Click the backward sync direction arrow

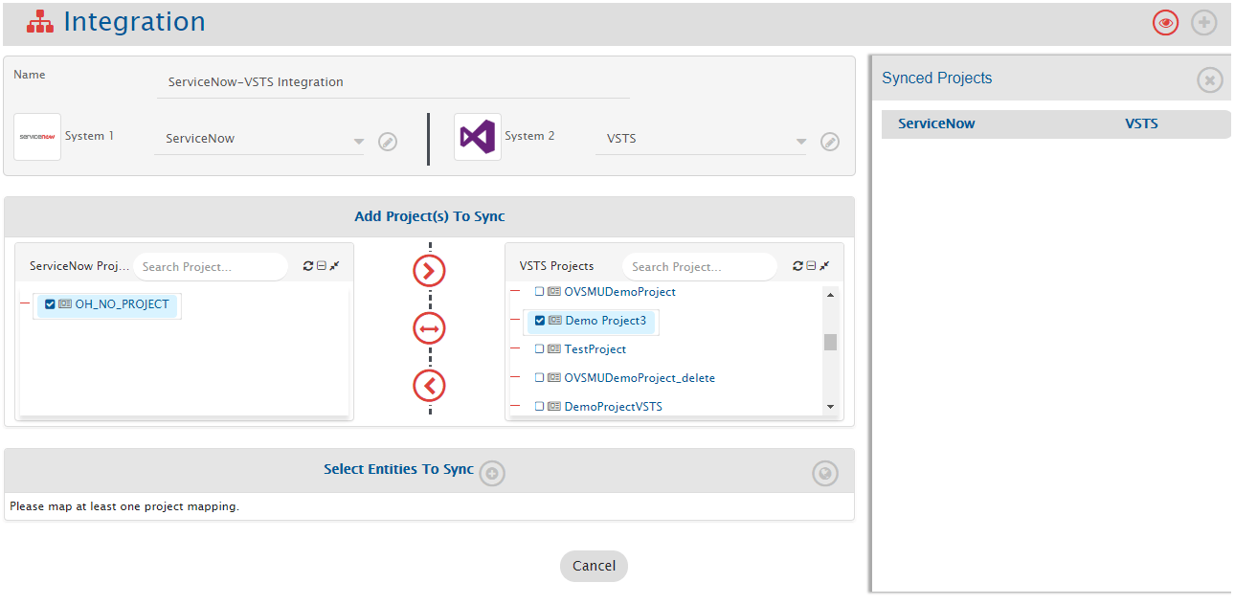[x=429, y=387]
